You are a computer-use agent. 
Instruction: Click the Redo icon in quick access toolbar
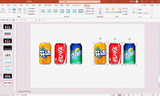(x=21, y=20)
